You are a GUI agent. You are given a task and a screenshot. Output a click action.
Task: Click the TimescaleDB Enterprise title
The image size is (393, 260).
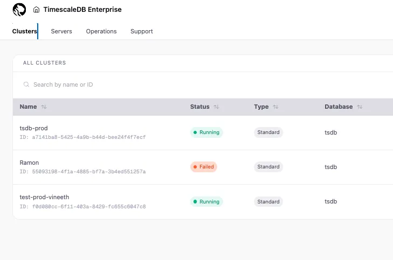click(82, 10)
